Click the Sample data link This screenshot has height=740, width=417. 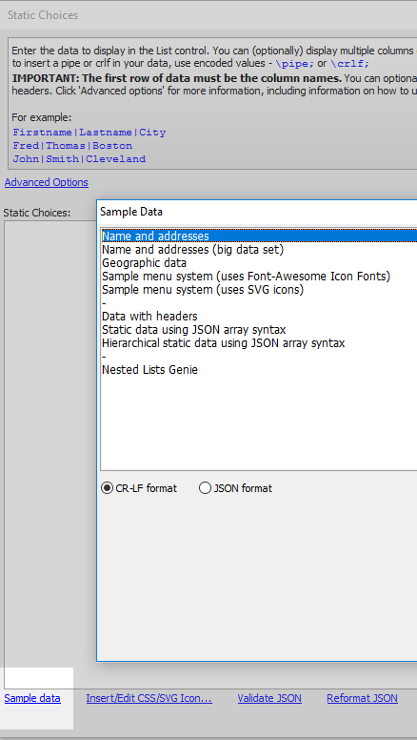coord(32,698)
